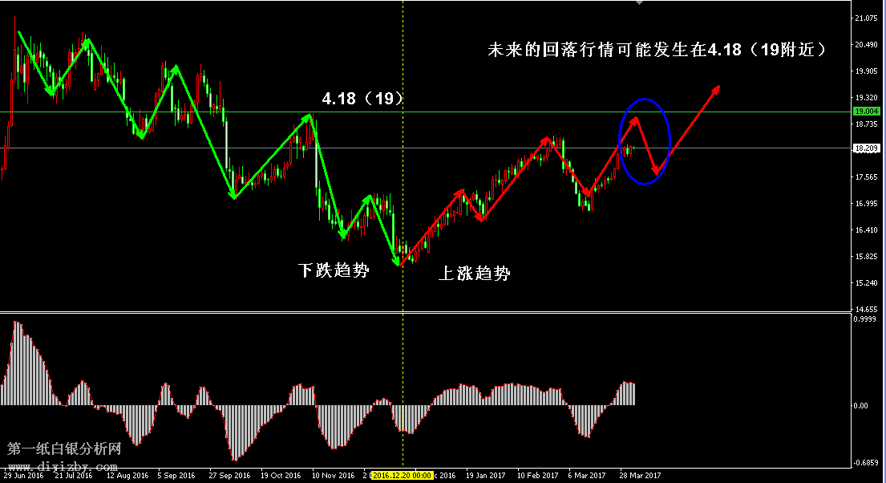Click the 29 Jun 2016 date on time axis

22,475
